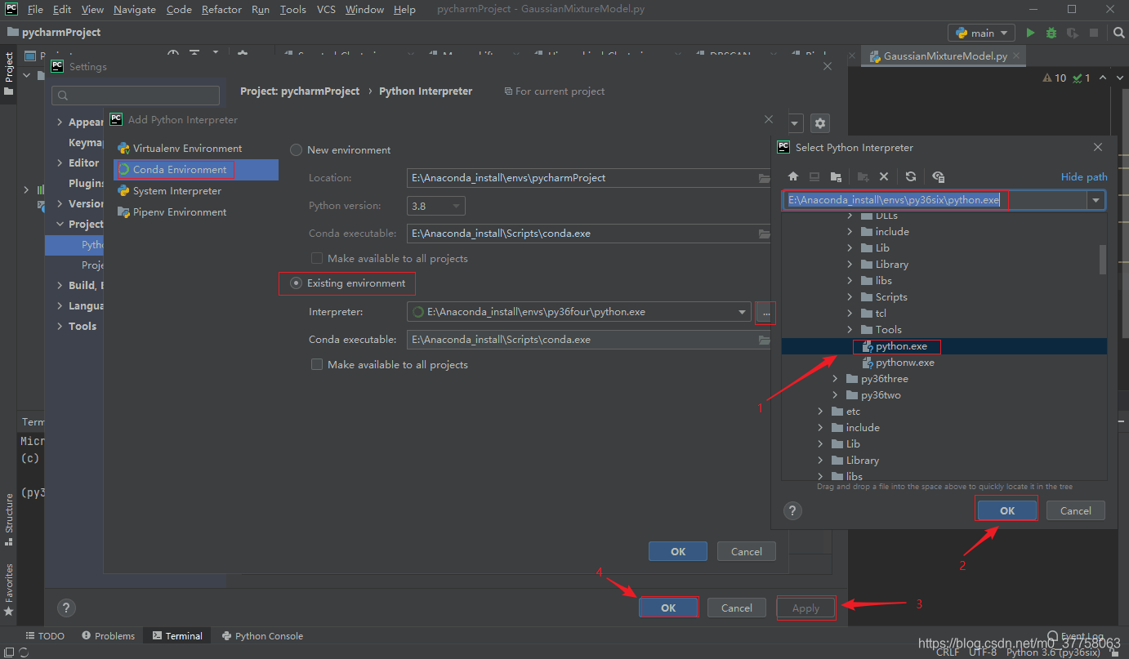Click Run with Coverage icon in toolbar
The height and width of the screenshot is (659, 1129).
(1073, 33)
